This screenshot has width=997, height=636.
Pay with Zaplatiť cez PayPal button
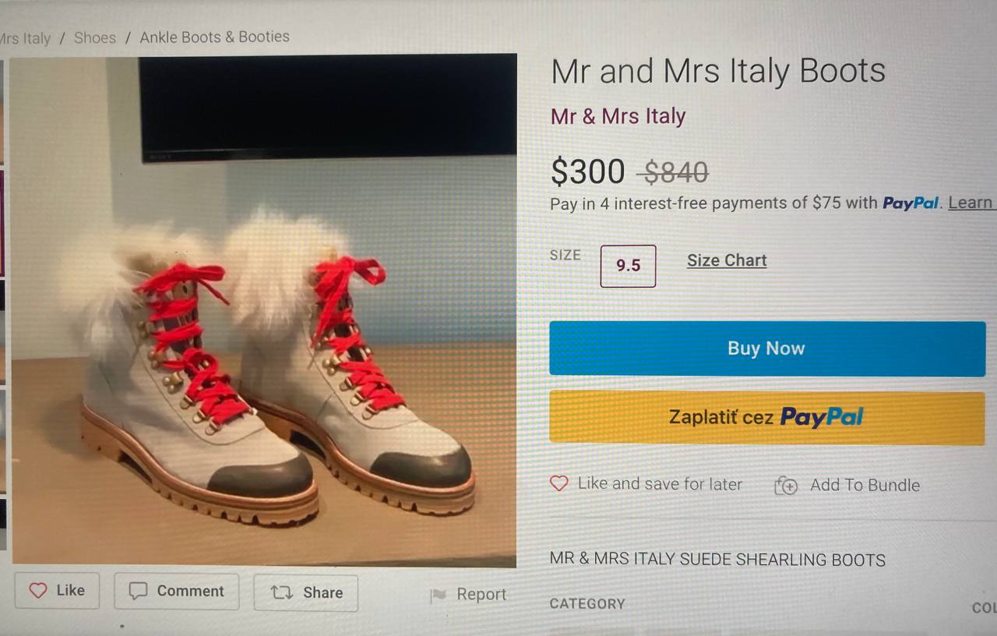767,417
